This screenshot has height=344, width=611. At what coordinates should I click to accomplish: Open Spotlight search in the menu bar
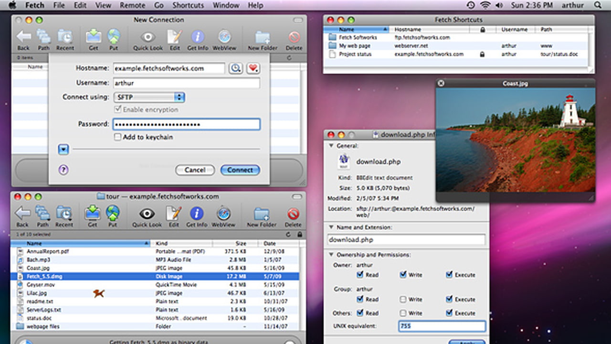(598, 5)
